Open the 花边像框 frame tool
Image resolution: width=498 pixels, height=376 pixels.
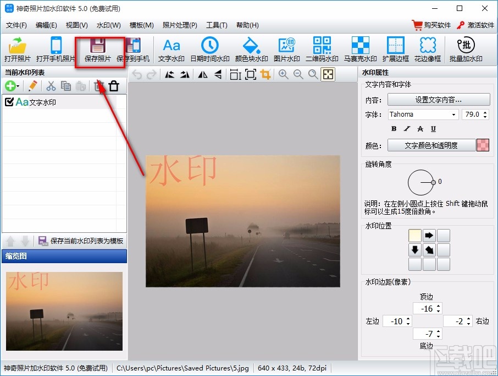tap(428, 50)
